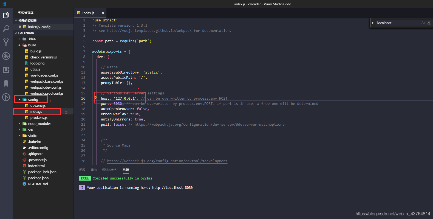Open the Explorer view in the activity bar
Image resolution: width=433 pixels, height=219 pixels.
point(6,15)
